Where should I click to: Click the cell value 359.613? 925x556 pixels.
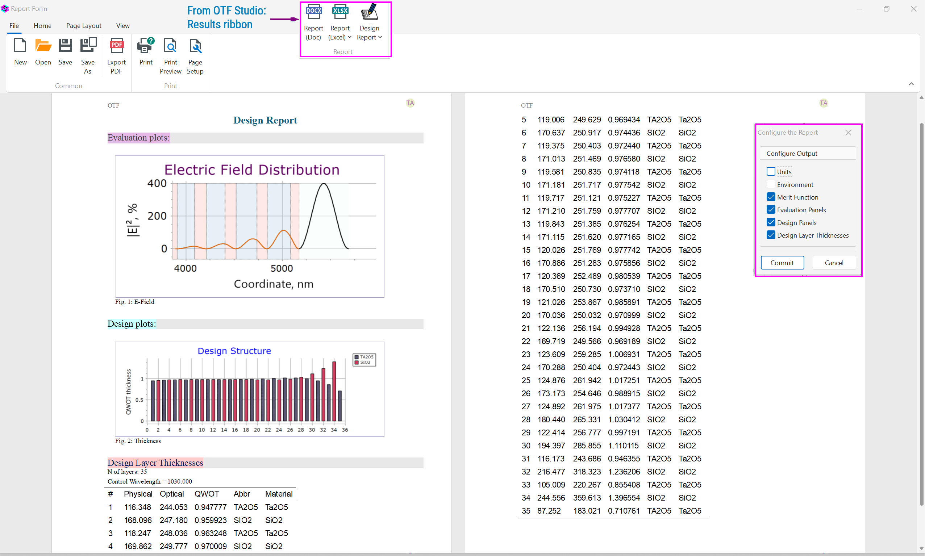click(x=587, y=498)
